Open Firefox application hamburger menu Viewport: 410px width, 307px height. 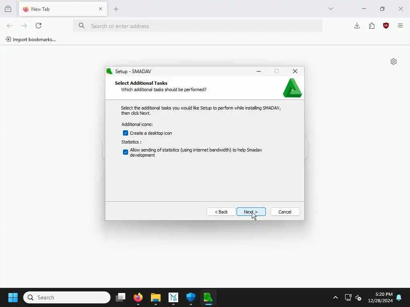click(x=400, y=26)
